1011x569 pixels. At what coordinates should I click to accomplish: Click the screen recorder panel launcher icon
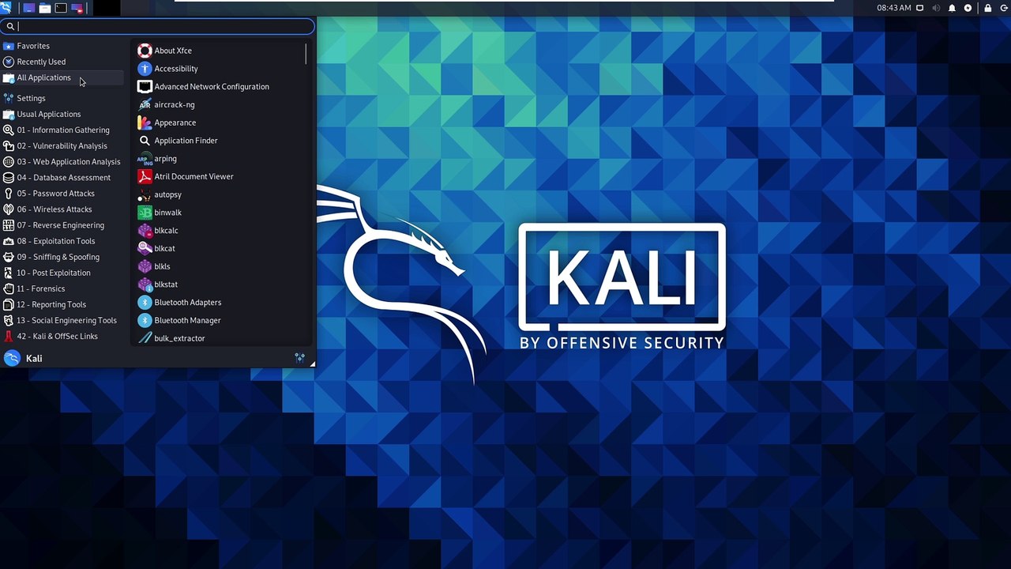77,8
